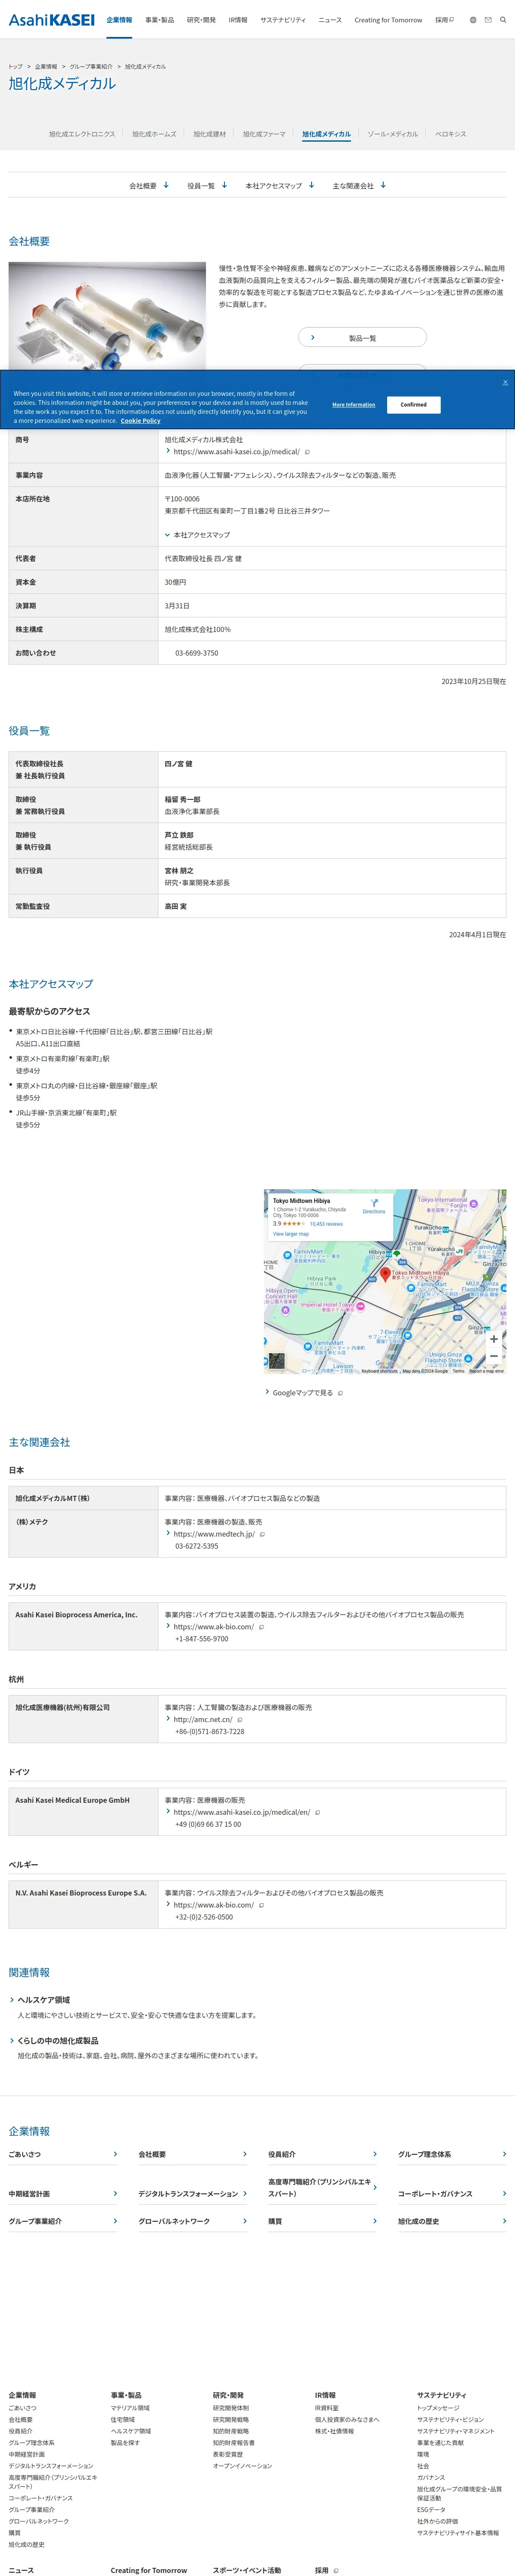Open Googleマップで見る link

[303, 1393]
